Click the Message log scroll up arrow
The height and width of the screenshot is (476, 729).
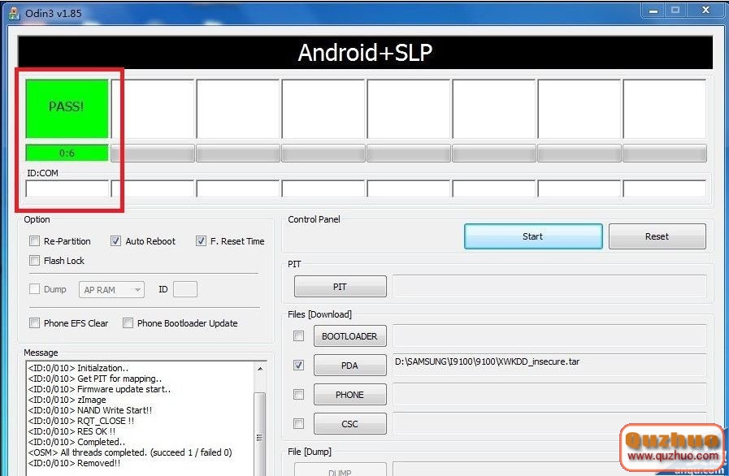point(260,369)
